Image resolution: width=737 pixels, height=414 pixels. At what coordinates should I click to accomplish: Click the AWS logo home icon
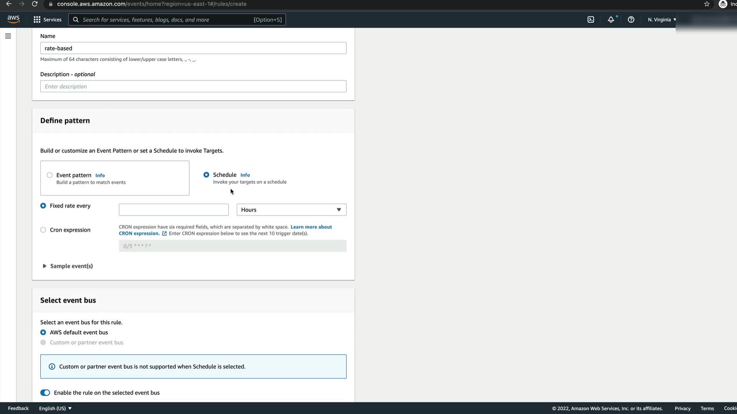[x=13, y=19]
